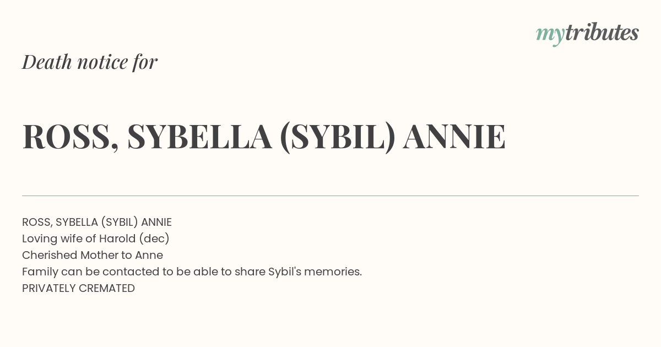This screenshot has width=661, height=347.
Task: Select the small "ROSS, SYBELLA (SYBIL) ANNIE" text line
Action: [x=97, y=223]
